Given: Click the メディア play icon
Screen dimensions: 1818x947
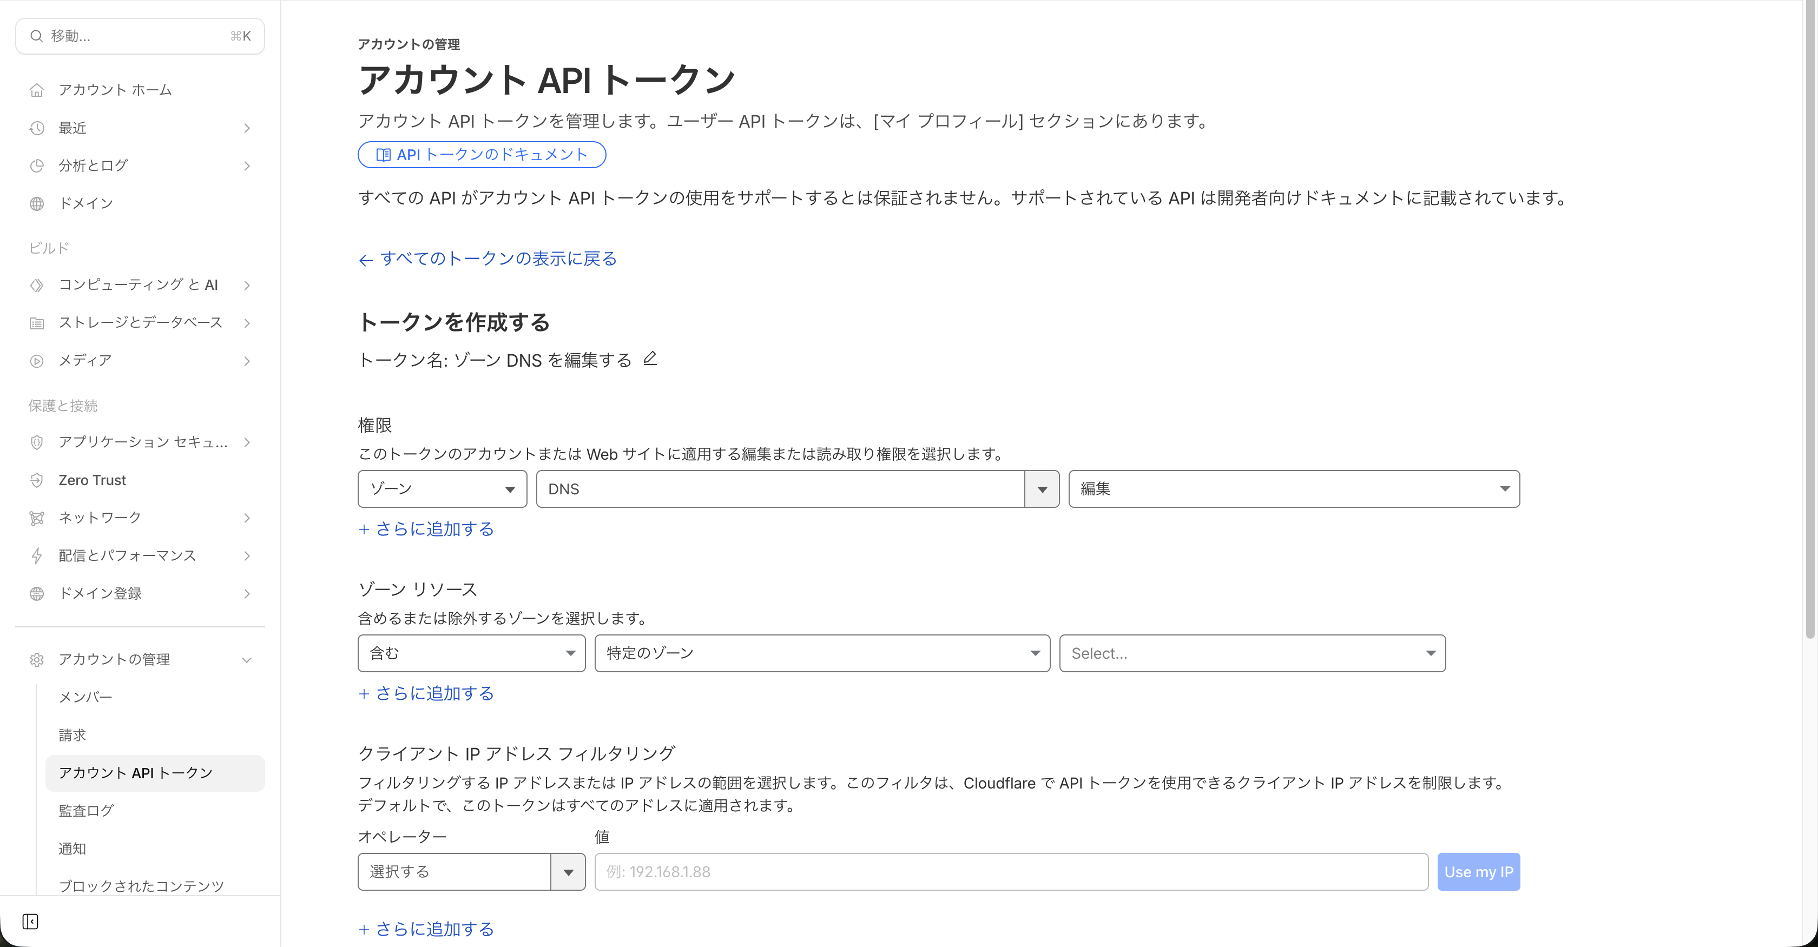Looking at the screenshot, I should (x=37, y=361).
